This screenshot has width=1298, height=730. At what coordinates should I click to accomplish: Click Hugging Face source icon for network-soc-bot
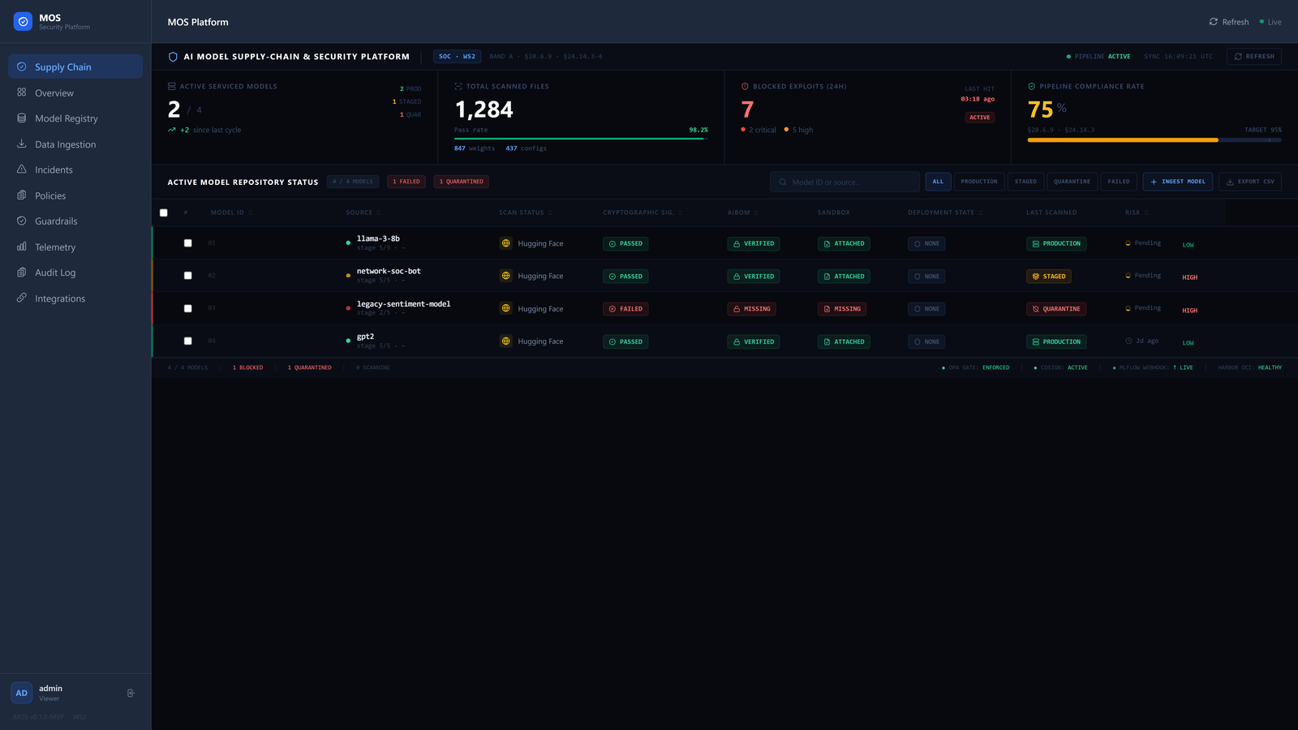point(506,276)
